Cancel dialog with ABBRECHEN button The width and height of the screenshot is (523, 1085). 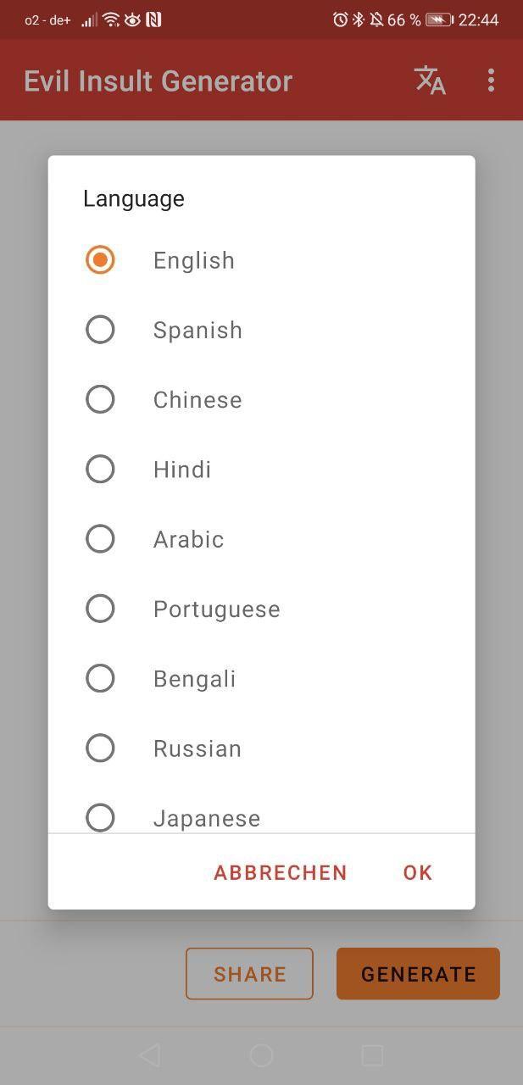(x=281, y=872)
